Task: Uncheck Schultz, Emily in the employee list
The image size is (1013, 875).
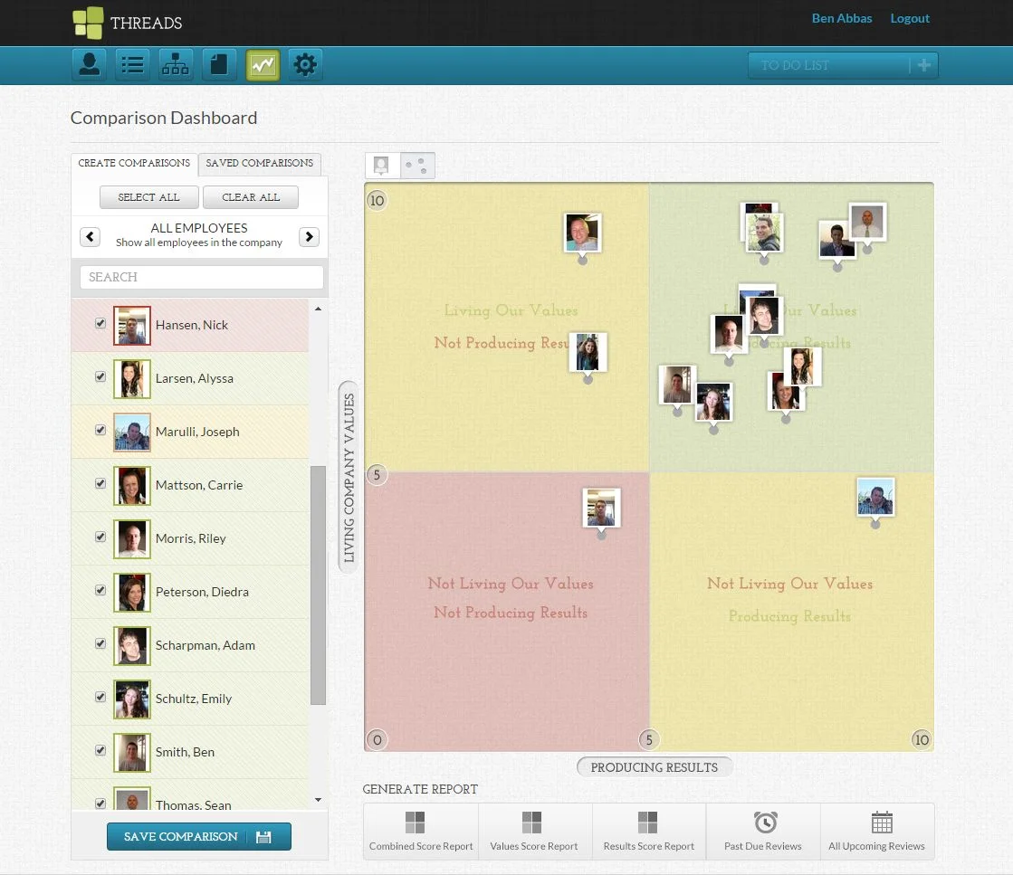Action: (x=100, y=697)
